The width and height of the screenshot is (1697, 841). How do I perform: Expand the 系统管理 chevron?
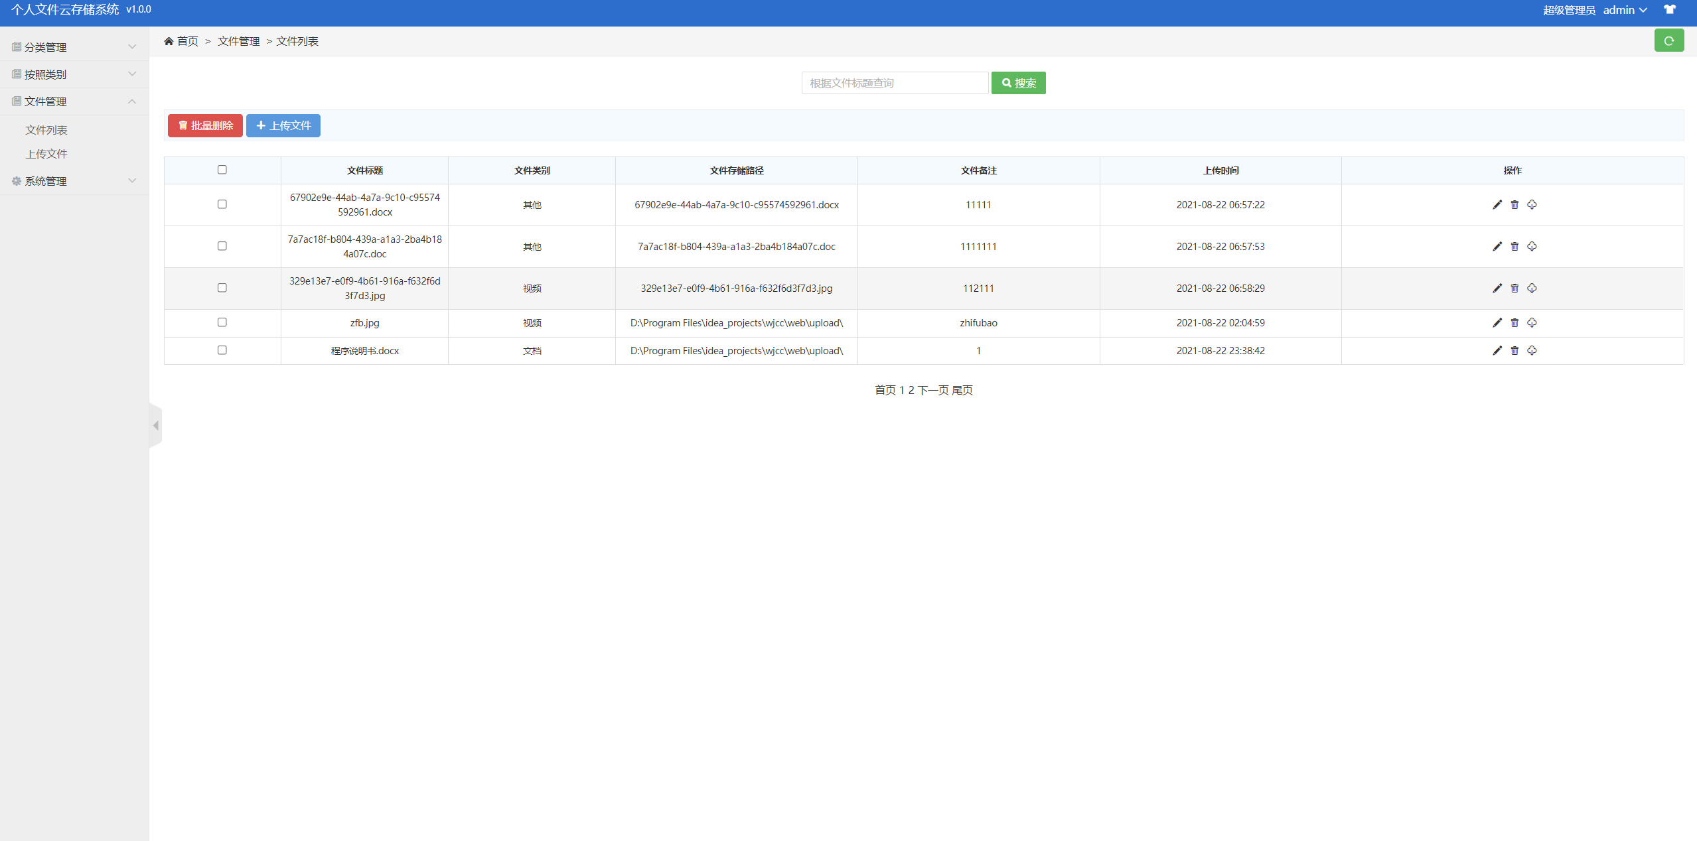132,181
